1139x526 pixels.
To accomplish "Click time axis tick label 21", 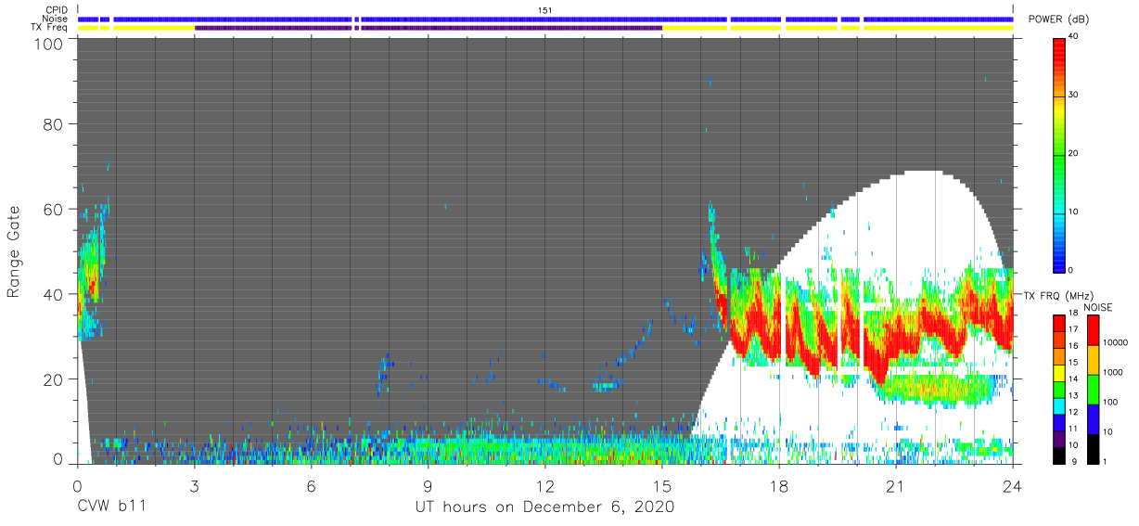I will coord(896,486).
